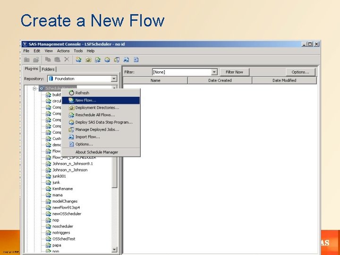The width and height of the screenshot is (340, 255).
Task: Click the grayed-out Paste toolbar icon
Action: coord(57,59)
